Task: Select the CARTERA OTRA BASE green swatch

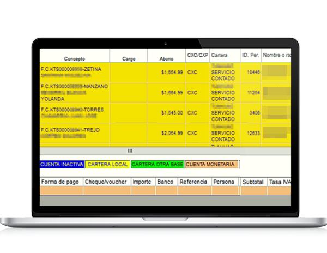Action: click(158, 164)
